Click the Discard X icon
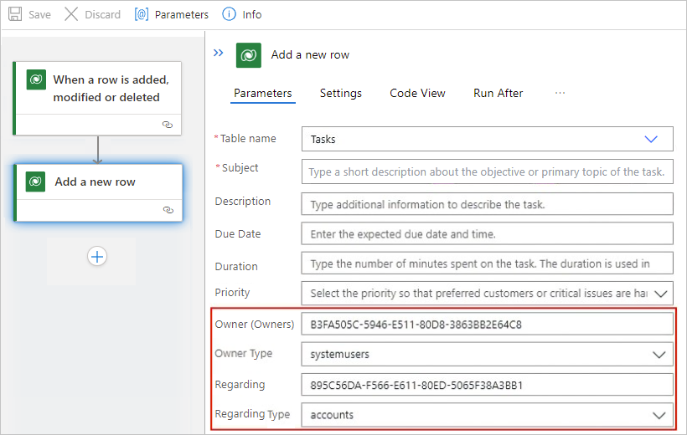The image size is (687, 435). 71,14
